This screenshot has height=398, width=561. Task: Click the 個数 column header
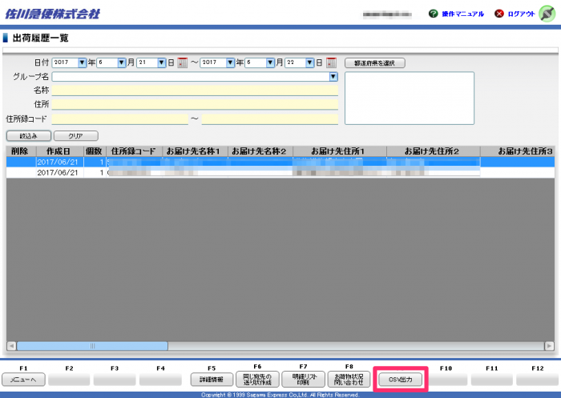pyautogui.click(x=94, y=151)
